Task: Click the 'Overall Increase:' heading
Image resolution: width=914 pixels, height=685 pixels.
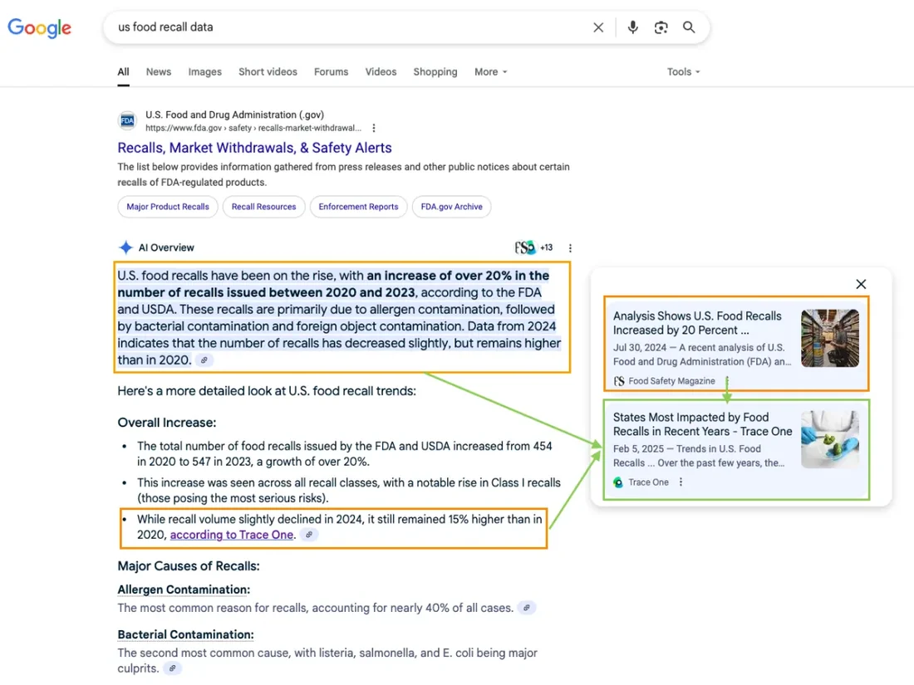Action: [167, 423]
